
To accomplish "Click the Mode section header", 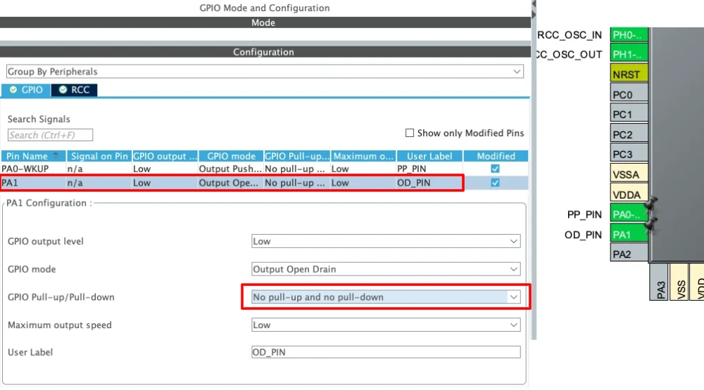I will point(263,23).
